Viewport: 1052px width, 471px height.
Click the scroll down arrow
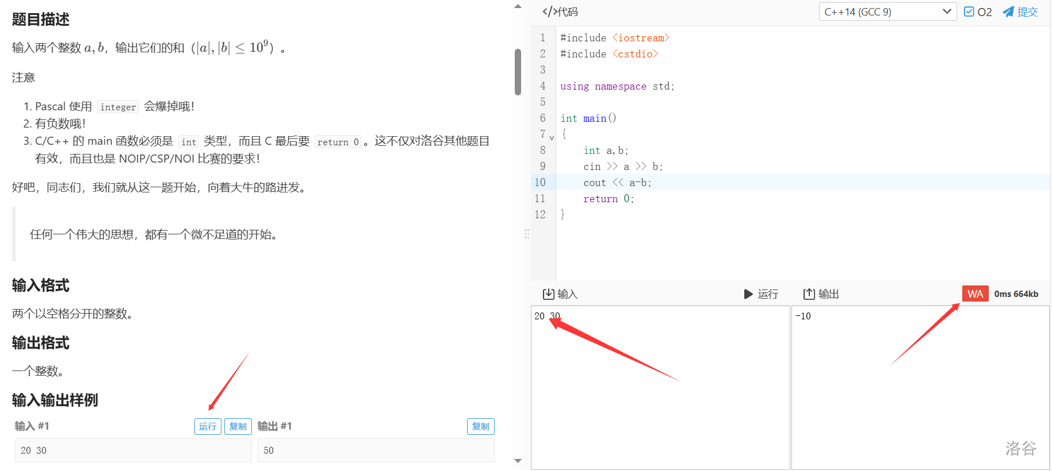[x=518, y=461]
